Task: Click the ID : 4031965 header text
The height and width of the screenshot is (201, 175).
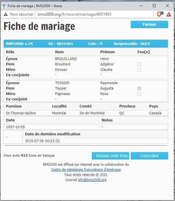Action: 61,43
